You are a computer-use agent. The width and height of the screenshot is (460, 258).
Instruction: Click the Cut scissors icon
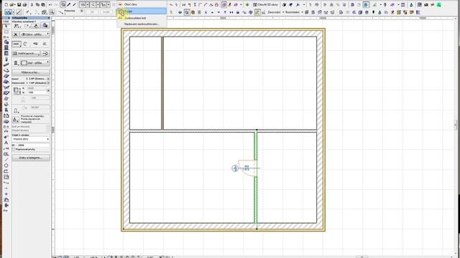(32, 5)
